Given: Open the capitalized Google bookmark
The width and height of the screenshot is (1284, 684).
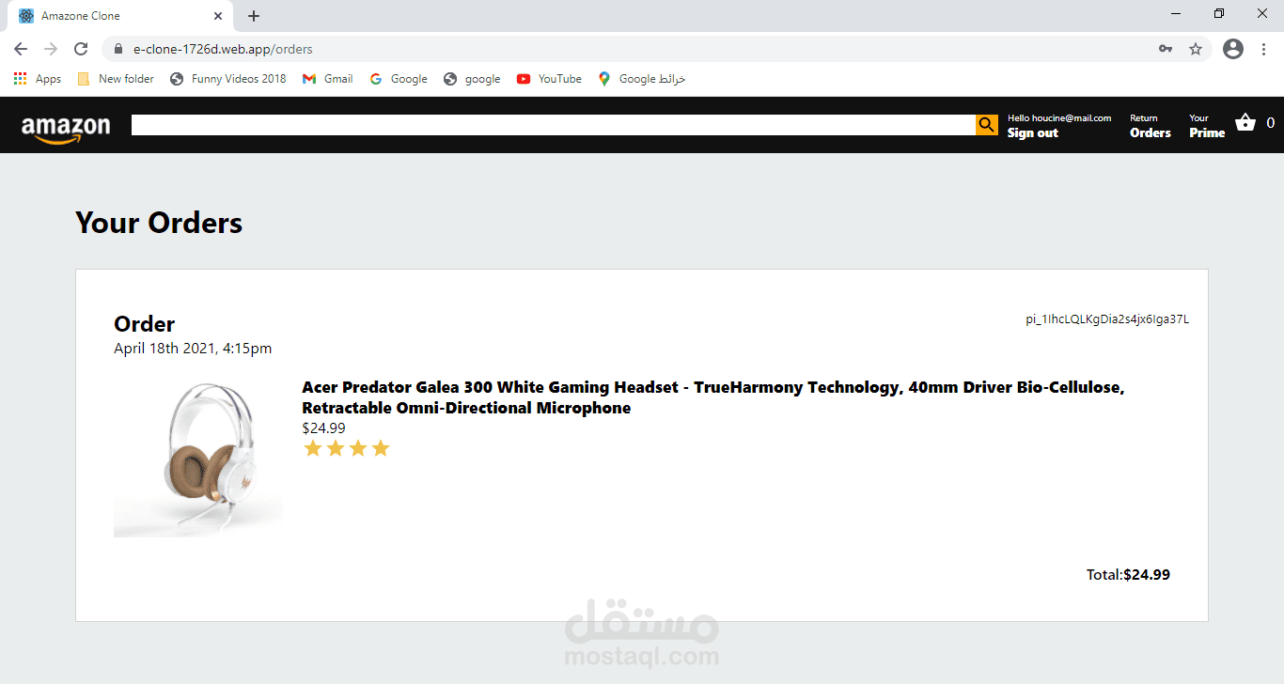Looking at the screenshot, I should point(399,79).
